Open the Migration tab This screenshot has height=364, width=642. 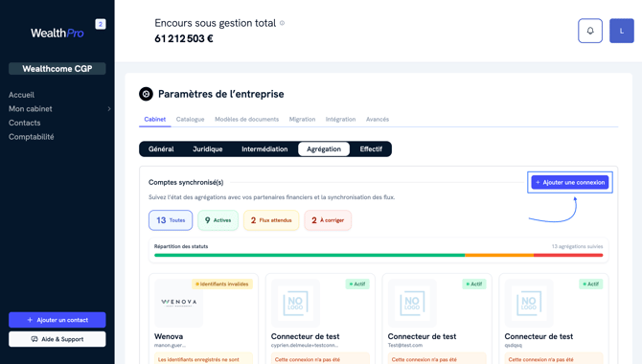(302, 119)
